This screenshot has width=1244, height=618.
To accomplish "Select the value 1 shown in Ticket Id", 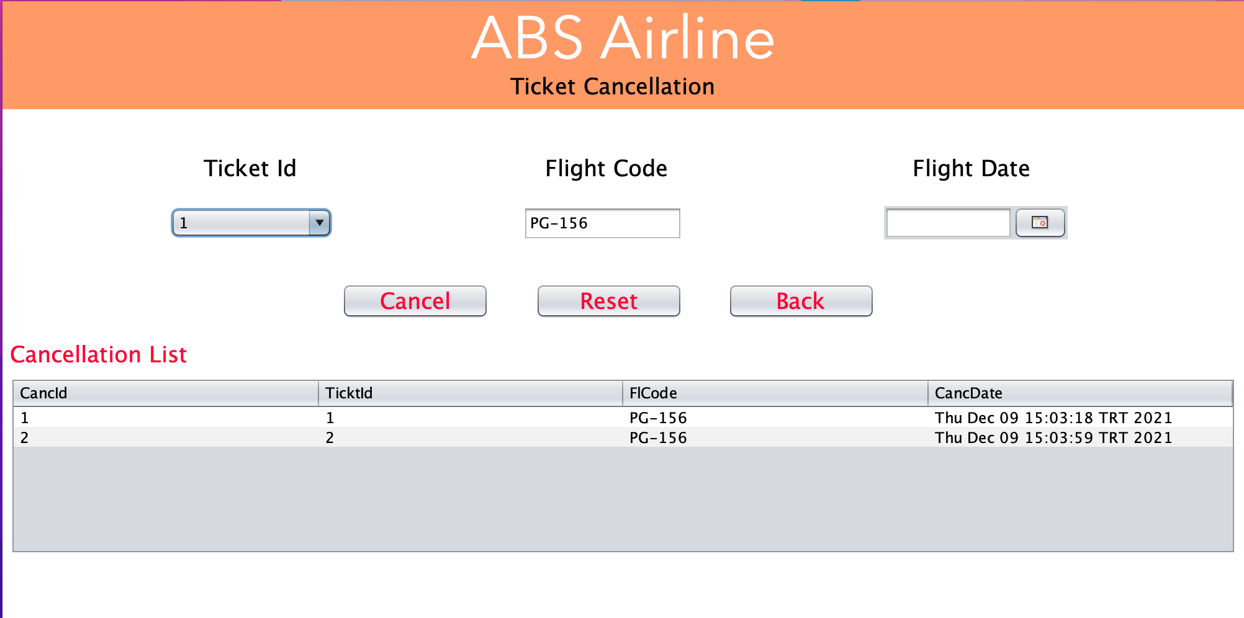I will 205,223.
